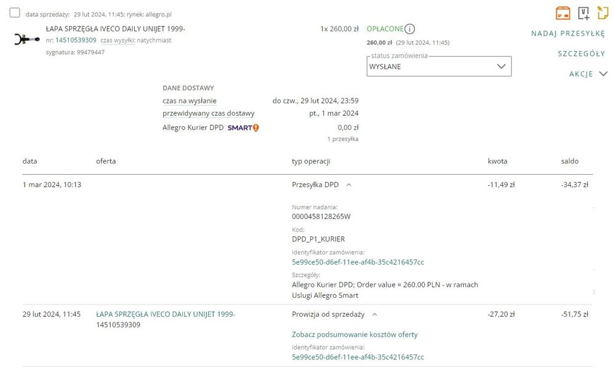Open the clutch fork product thumbnail

(26, 39)
